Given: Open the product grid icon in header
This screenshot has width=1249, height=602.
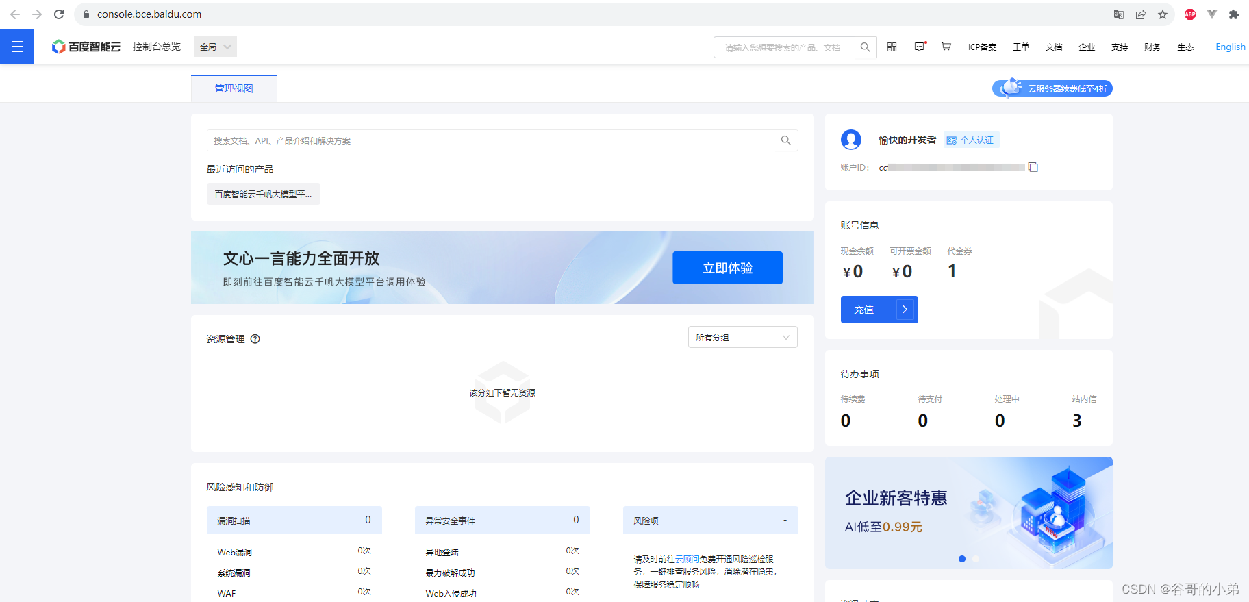Looking at the screenshot, I should point(892,47).
